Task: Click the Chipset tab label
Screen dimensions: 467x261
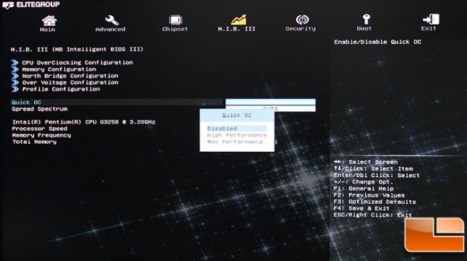Action: pos(174,29)
